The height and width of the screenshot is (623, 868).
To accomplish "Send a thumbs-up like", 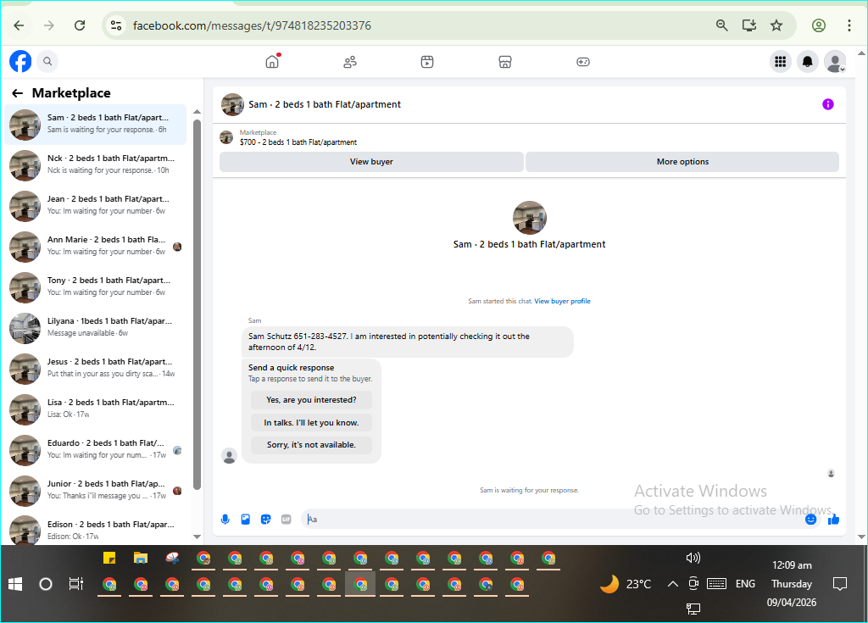I will pyautogui.click(x=834, y=519).
